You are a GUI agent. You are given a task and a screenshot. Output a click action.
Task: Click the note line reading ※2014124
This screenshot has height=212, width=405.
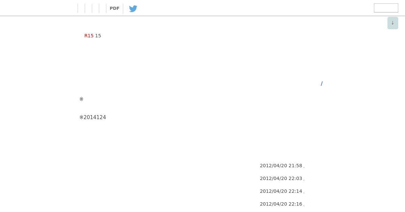tap(92, 117)
